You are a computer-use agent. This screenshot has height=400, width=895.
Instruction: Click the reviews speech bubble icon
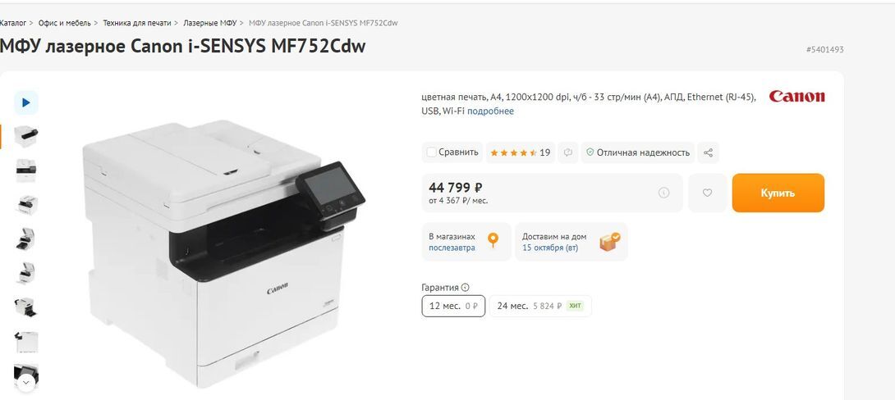[567, 152]
